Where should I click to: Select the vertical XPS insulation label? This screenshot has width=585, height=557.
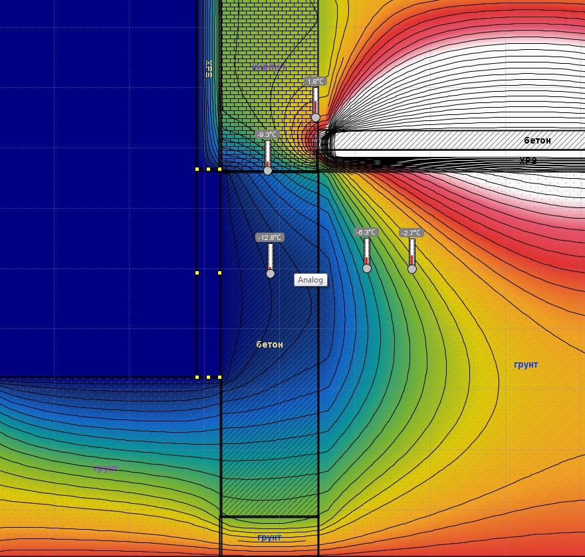[x=209, y=68]
